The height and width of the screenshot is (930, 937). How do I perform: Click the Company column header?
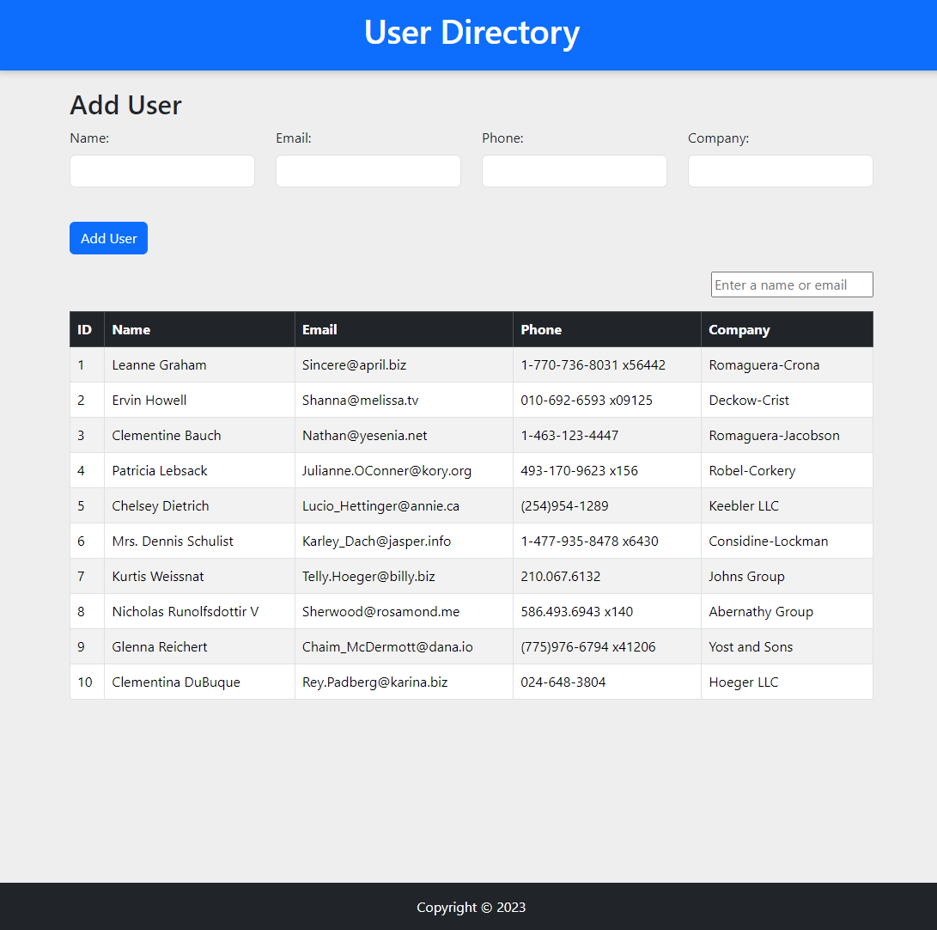pos(739,329)
